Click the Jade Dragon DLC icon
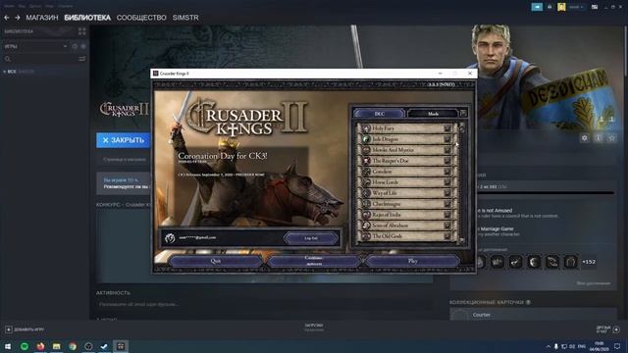The width and height of the screenshot is (628, 353). 366,139
